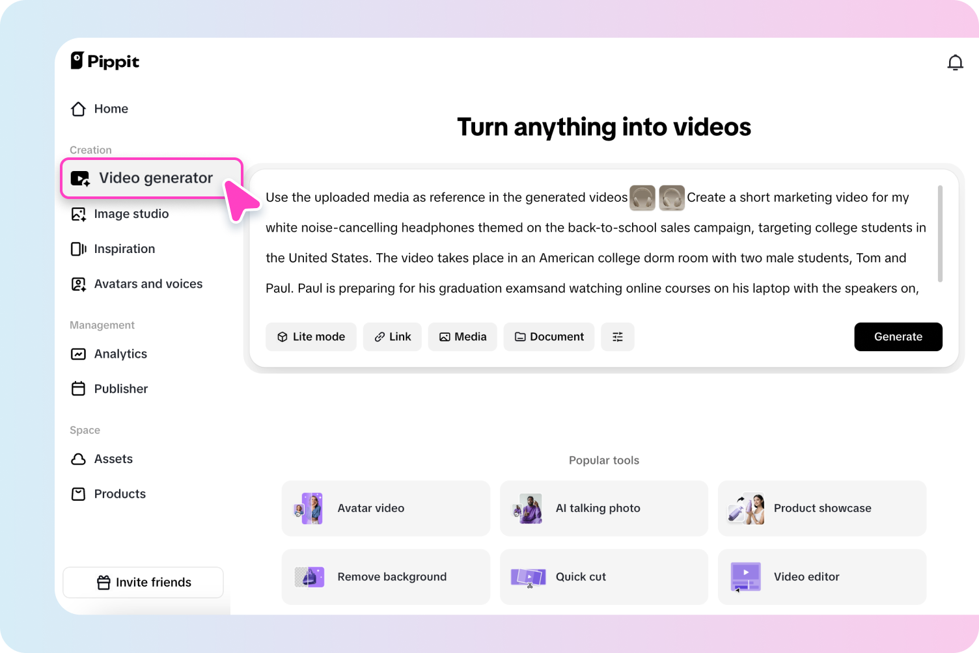Click the Invite friends button

click(143, 582)
